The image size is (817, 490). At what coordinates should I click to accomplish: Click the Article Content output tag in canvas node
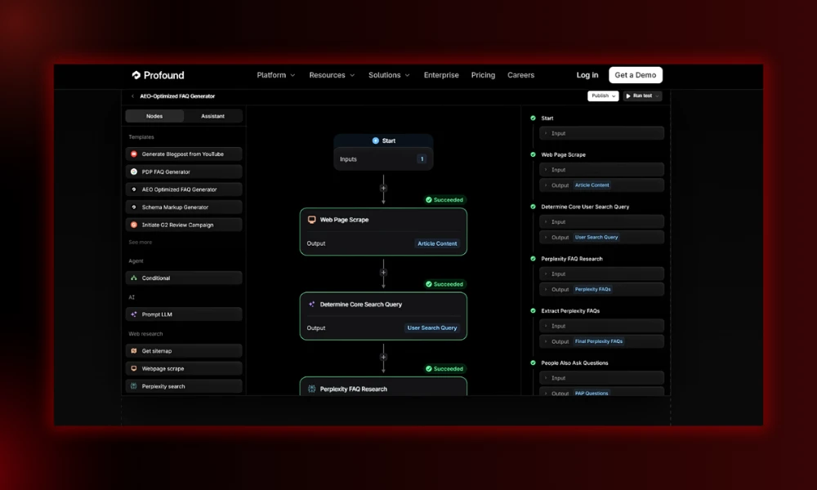pos(437,243)
